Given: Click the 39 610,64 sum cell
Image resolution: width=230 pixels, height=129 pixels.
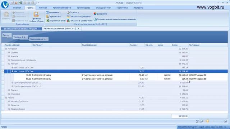Looking at the screenshot, I should [180, 75].
